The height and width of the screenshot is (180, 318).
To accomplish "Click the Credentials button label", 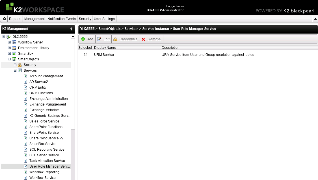I will pos(128,39).
